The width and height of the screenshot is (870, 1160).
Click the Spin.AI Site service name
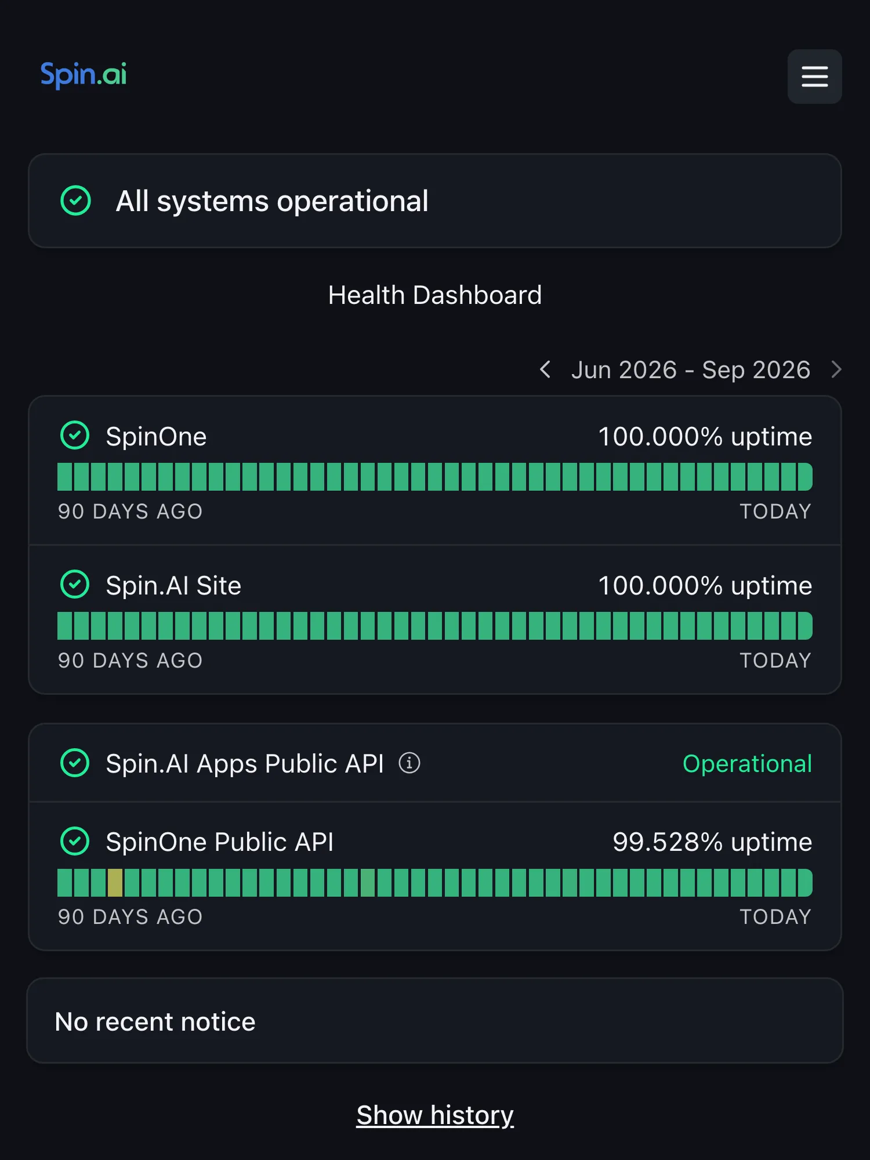click(173, 585)
